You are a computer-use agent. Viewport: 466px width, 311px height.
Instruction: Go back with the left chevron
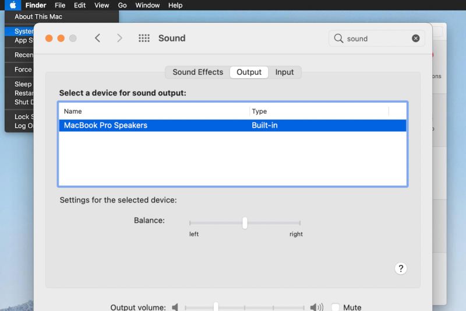(97, 38)
